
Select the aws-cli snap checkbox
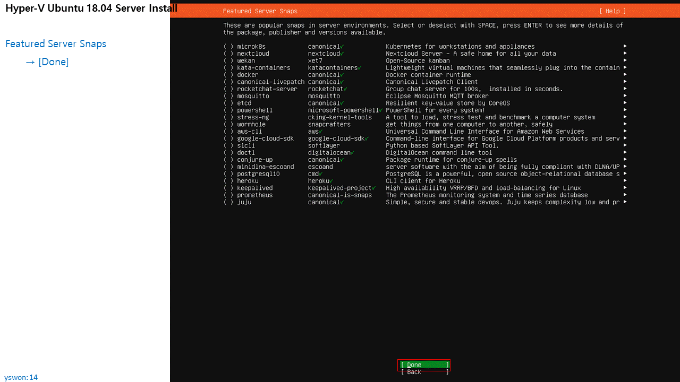(x=228, y=132)
